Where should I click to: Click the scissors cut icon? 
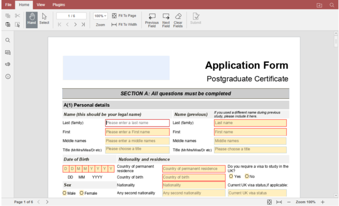click(17, 16)
